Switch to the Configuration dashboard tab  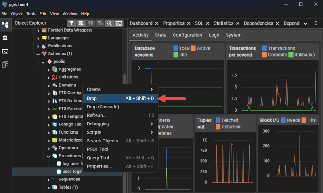[187, 35]
